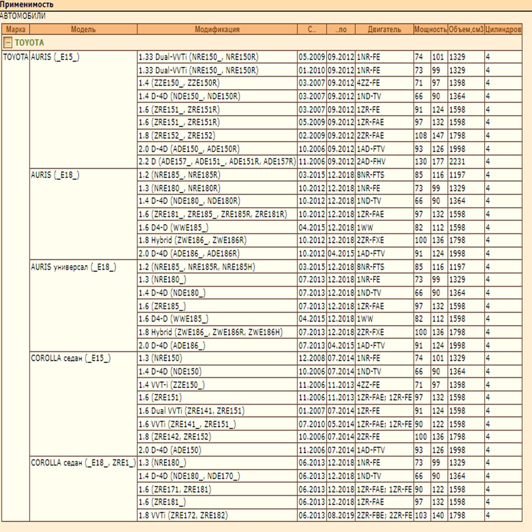Select the COROLLA седан (_E15_) model cell
This screenshot has height=532, width=532.
70,358
